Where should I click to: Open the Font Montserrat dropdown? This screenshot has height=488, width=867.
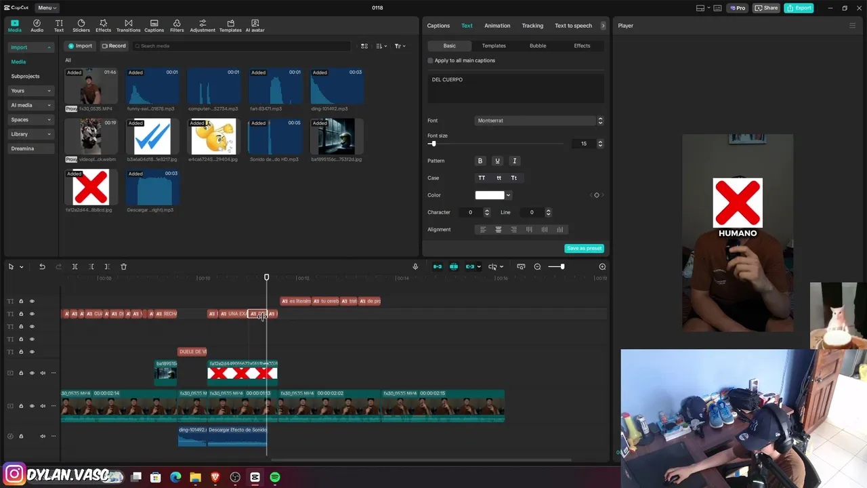tap(539, 121)
